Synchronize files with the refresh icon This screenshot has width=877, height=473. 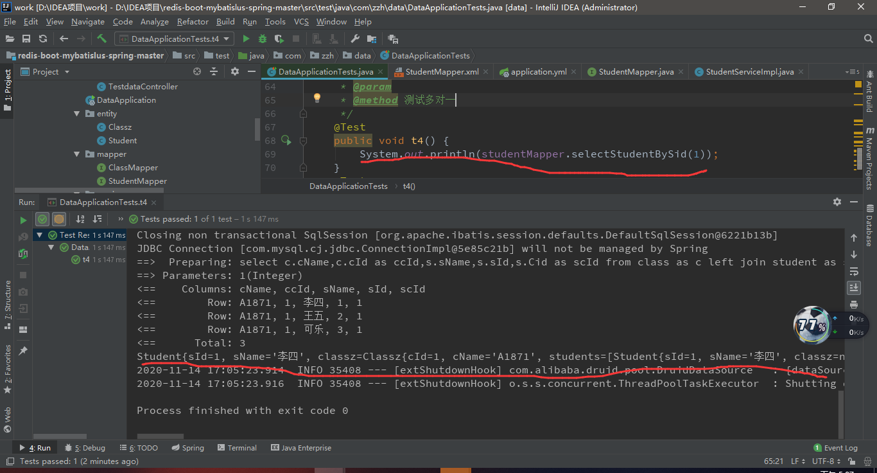point(43,39)
